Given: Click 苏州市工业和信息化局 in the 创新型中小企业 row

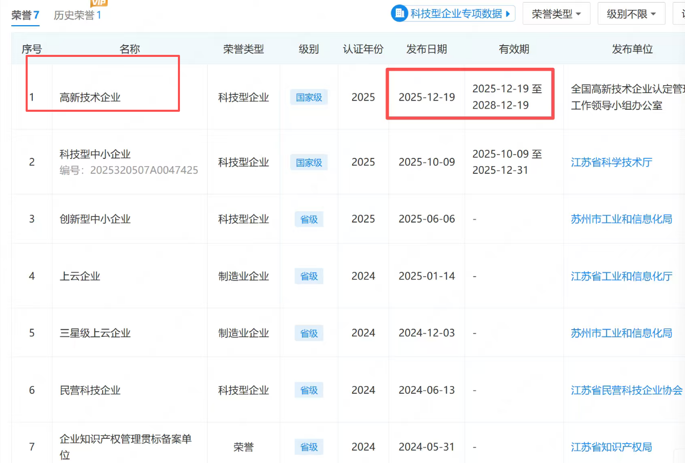Looking at the screenshot, I should pos(621,219).
